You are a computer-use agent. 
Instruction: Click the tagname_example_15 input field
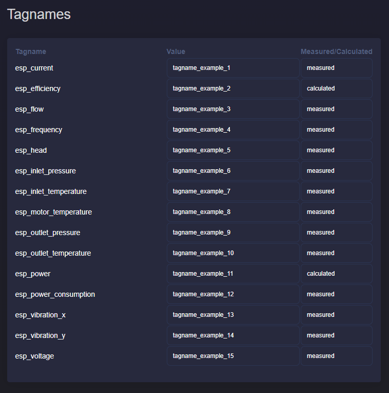(x=232, y=356)
